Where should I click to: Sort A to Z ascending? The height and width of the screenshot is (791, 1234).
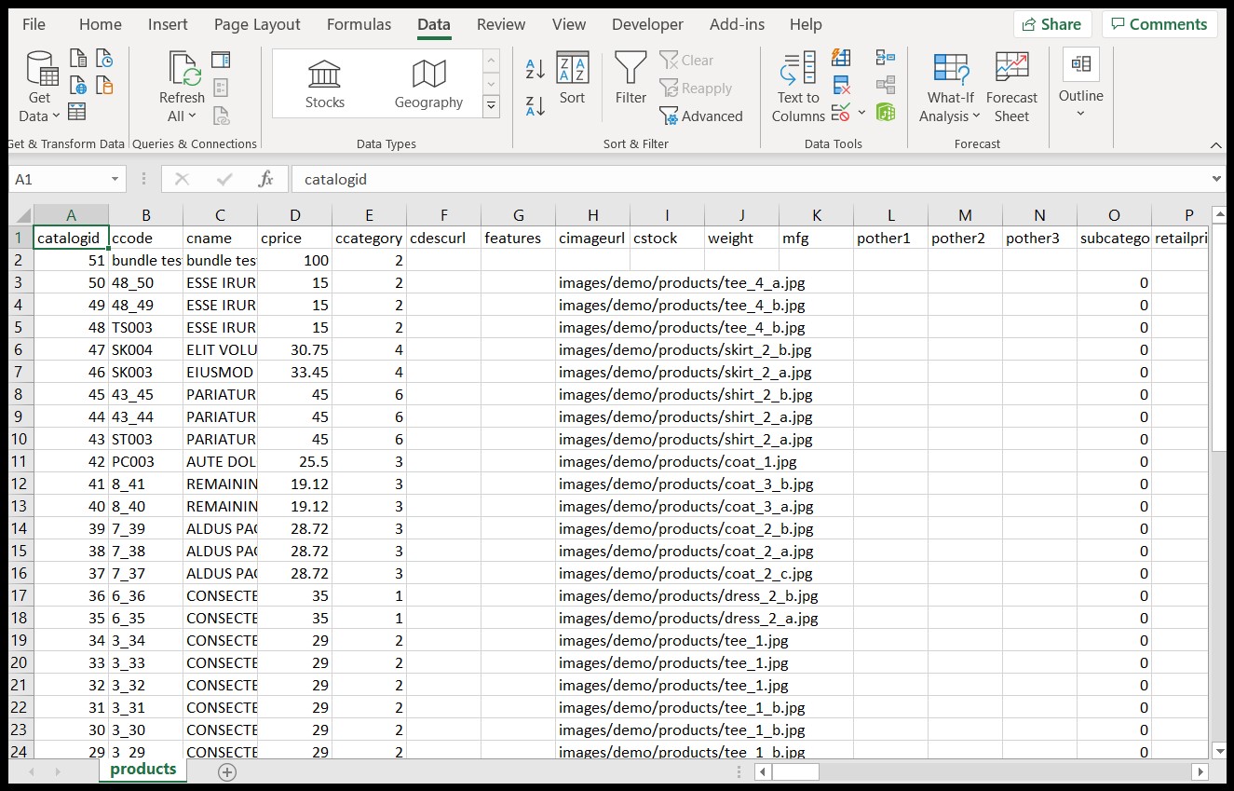[x=535, y=68]
